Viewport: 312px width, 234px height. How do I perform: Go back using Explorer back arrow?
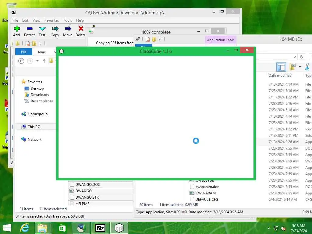pyautogui.click(x=21, y=61)
